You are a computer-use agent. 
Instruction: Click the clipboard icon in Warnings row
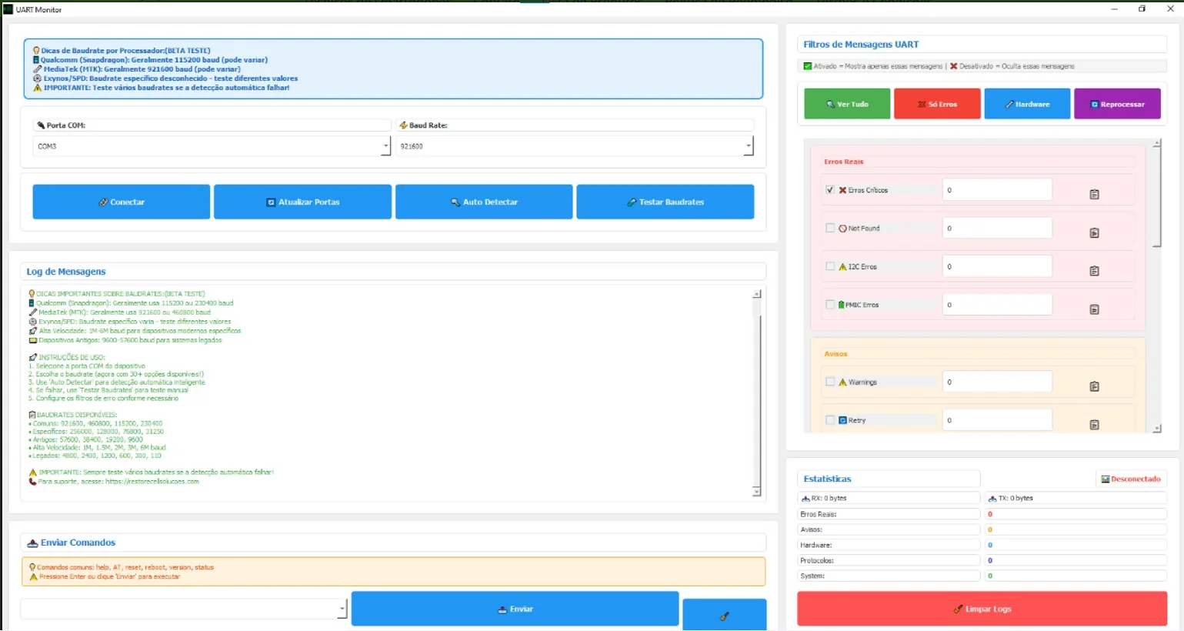pos(1094,386)
